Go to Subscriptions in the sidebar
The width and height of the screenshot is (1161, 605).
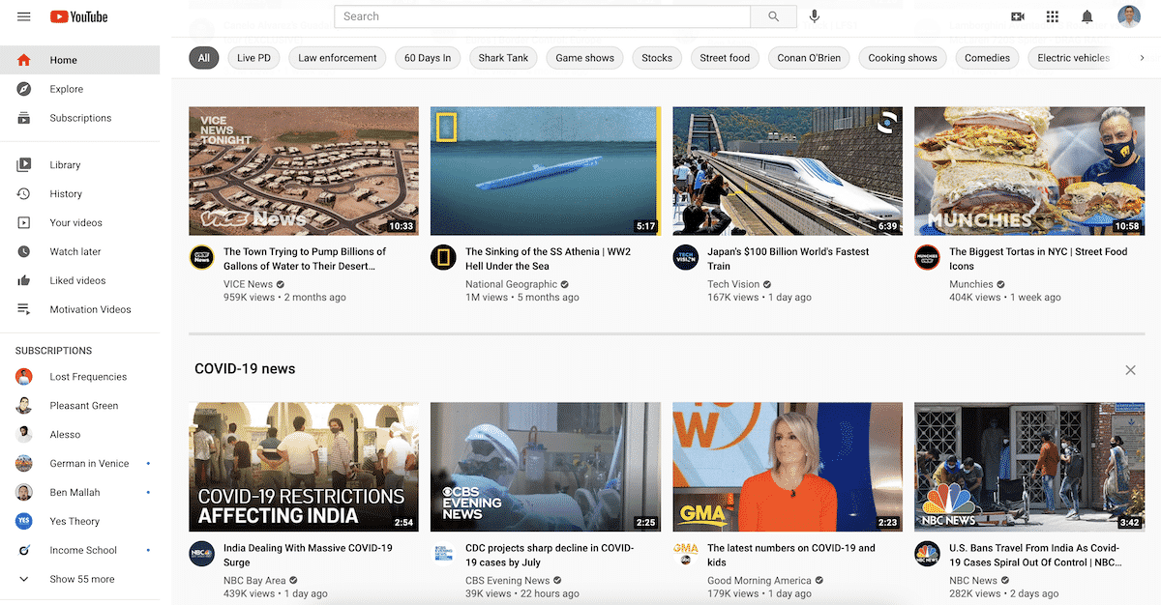(80, 118)
